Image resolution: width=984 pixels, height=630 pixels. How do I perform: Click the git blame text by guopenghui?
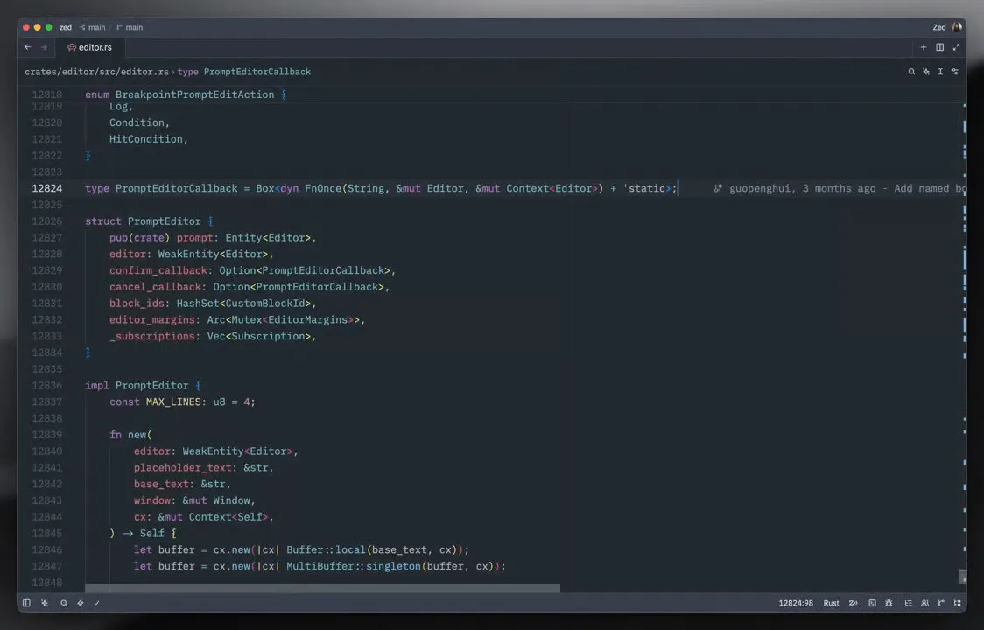[847, 188]
